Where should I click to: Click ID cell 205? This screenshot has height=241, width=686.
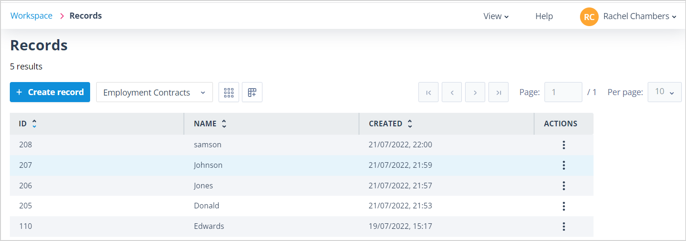(x=26, y=206)
